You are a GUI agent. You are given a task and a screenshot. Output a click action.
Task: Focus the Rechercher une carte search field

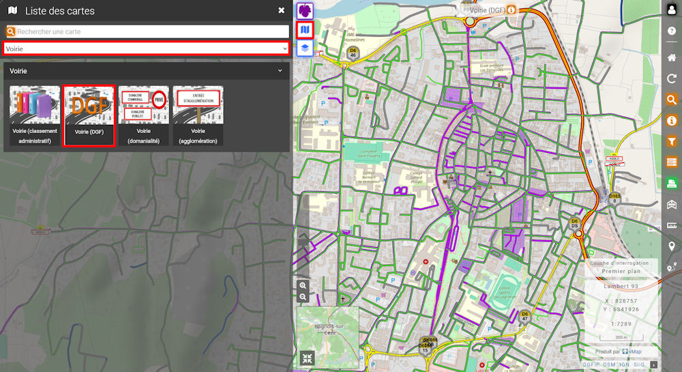point(152,31)
